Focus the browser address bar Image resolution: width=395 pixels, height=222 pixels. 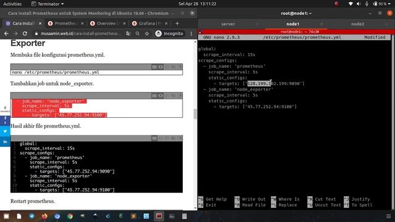click(x=81, y=33)
